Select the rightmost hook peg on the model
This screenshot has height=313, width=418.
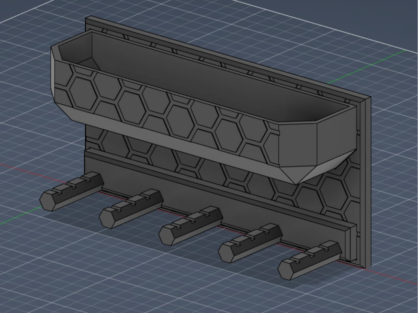[x=309, y=260]
